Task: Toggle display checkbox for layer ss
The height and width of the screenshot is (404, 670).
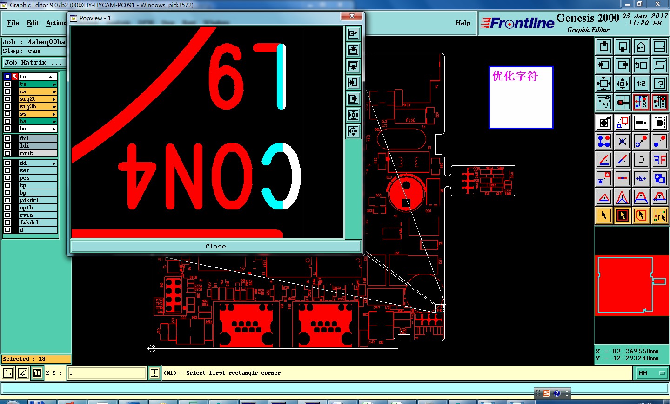Action: click(x=7, y=114)
